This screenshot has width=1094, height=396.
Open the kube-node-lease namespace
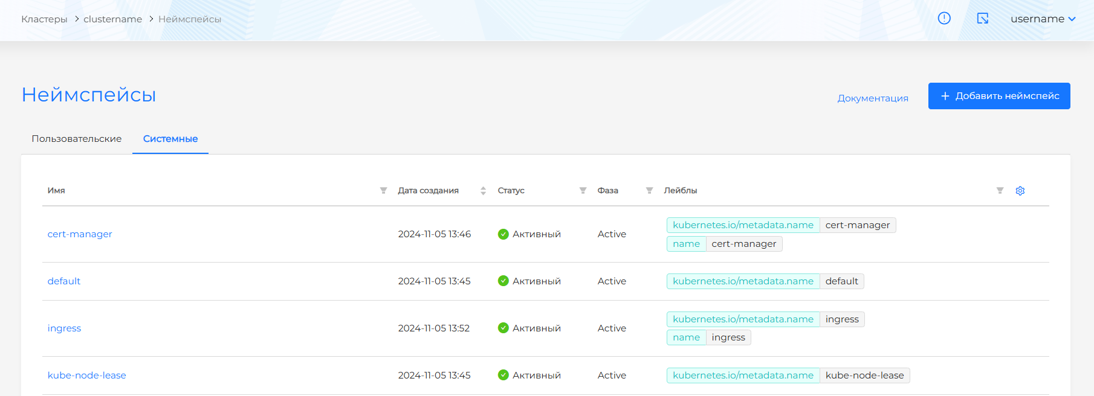pyautogui.click(x=87, y=375)
